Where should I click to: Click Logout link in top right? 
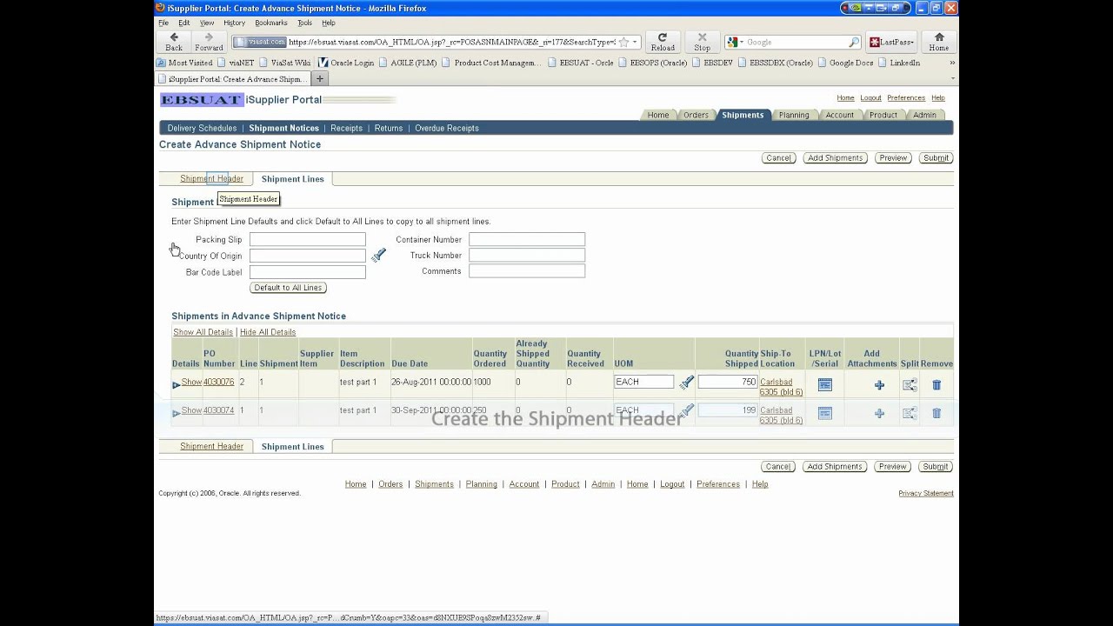tap(870, 98)
